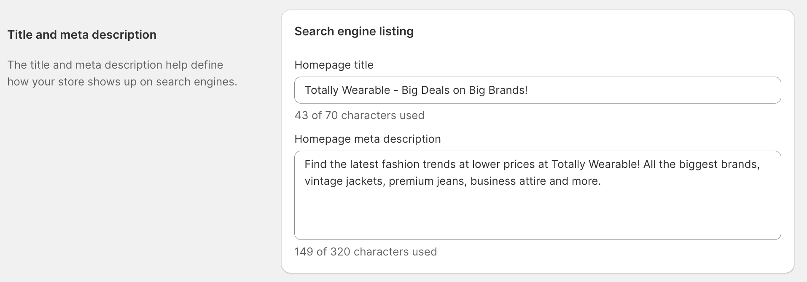The image size is (807, 282).
Task: Click "Find the latest" in meta description
Action: (341, 164)
